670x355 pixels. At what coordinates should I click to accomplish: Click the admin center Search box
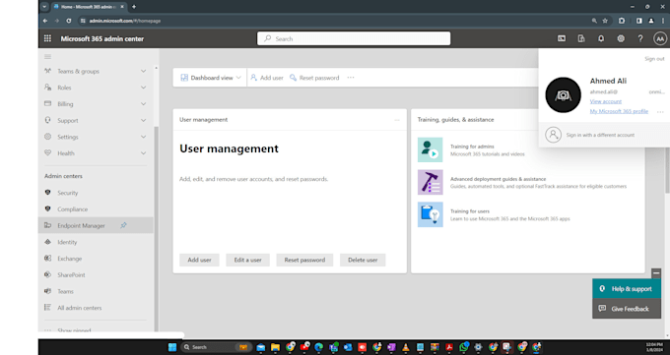[x=354, y=38]
